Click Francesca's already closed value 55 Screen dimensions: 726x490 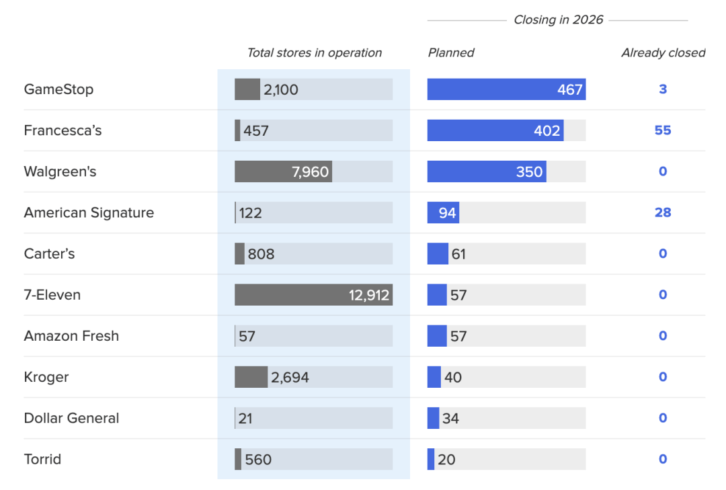coord(663,130)
